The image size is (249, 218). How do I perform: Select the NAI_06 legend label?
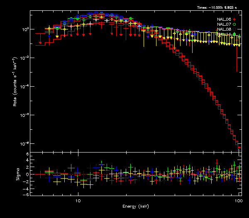[x=223, y=19]
